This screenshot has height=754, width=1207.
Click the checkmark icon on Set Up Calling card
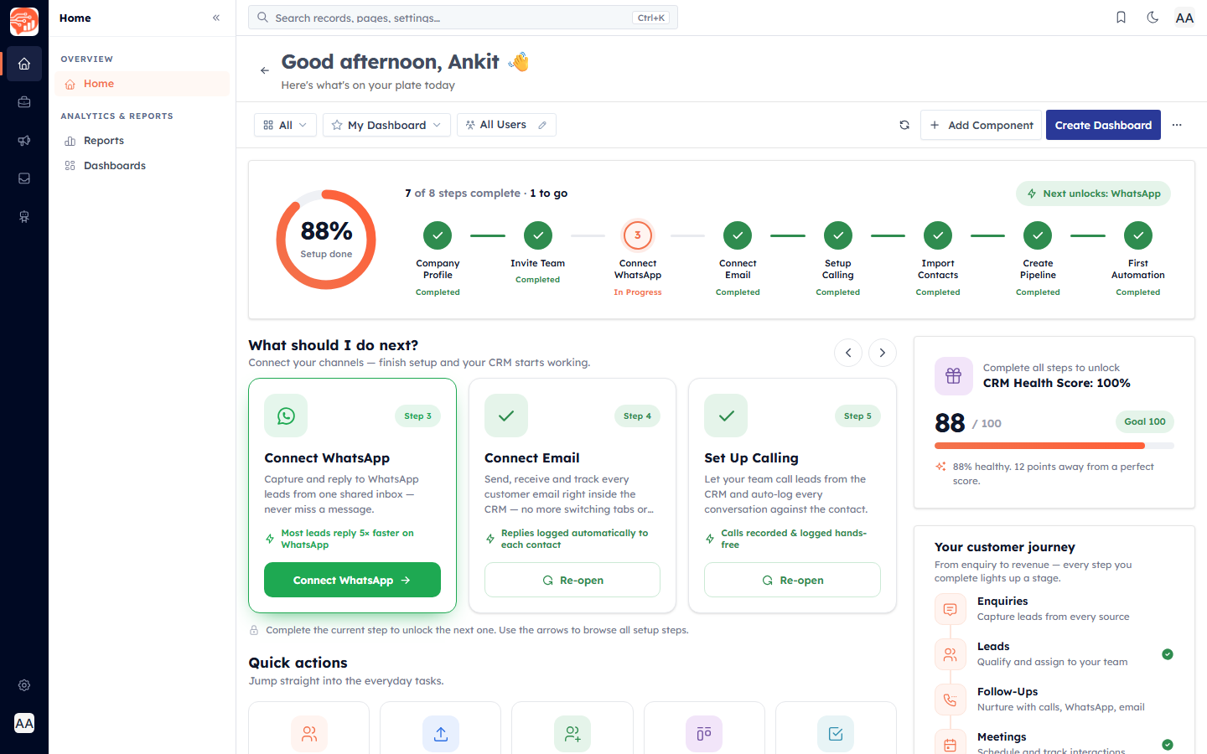tap(726, 416)
